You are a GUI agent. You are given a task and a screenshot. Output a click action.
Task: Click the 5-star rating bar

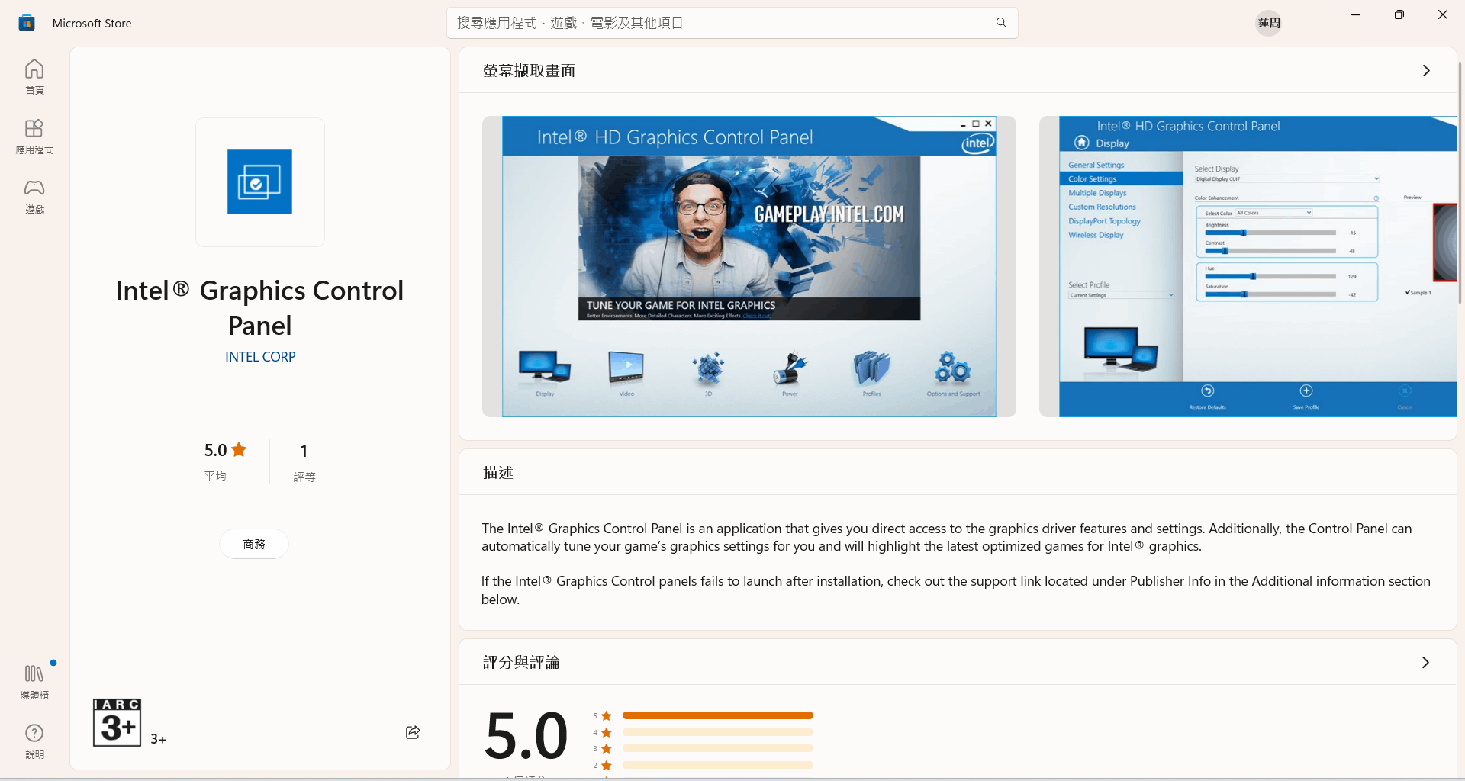(717, 715)
